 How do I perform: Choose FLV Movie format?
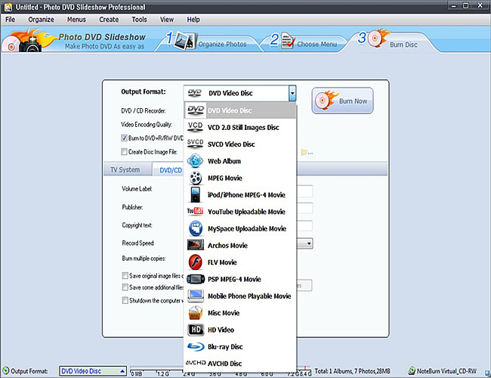point(240,262)
